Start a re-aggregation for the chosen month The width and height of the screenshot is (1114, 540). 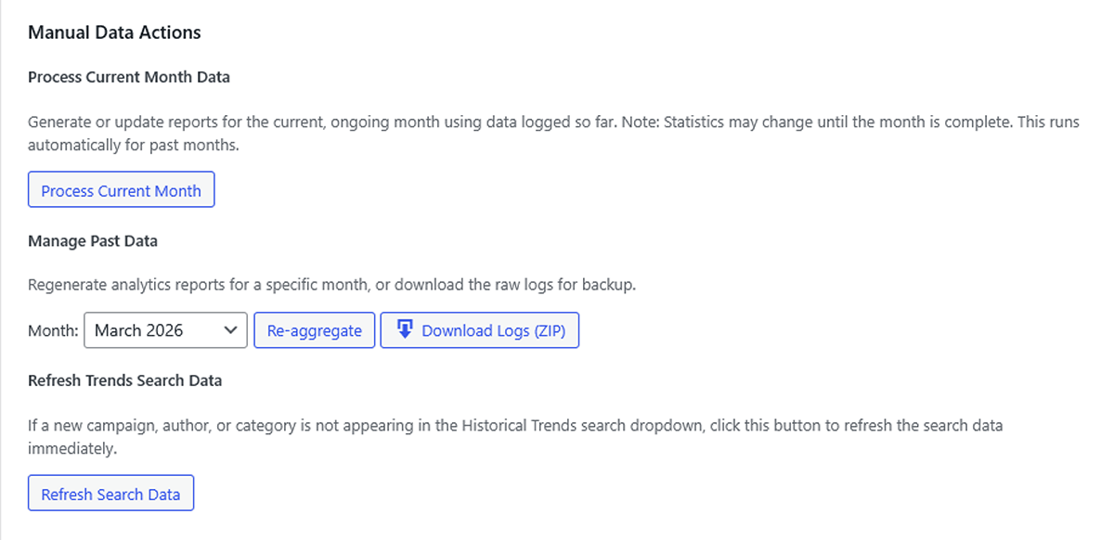tap(314, 329)
